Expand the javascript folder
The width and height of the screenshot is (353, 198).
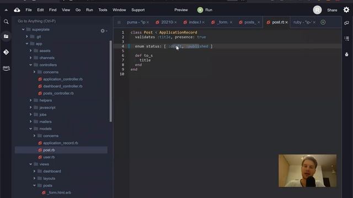[31, 108]
